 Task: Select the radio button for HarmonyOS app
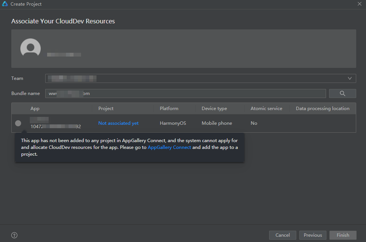coord(18,123)
